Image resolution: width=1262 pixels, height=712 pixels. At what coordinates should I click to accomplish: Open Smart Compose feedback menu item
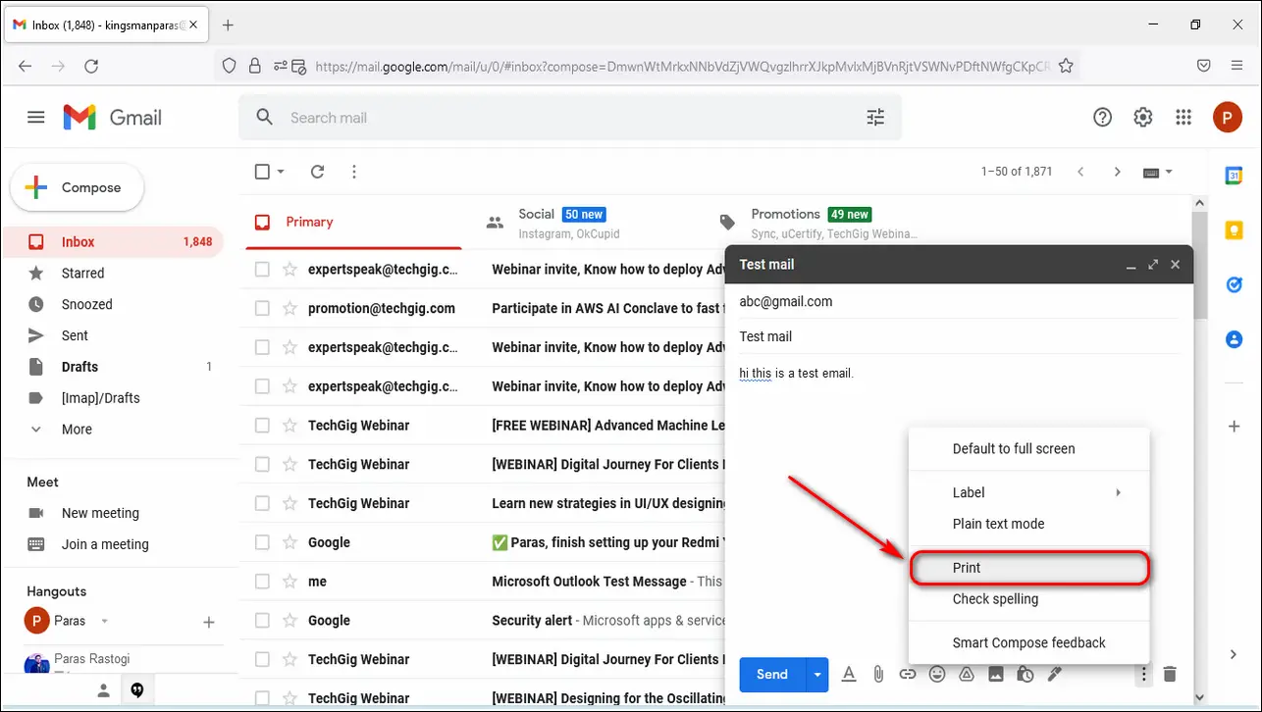[1029, 643]
